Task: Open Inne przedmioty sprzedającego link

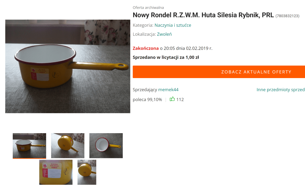Action: pyautogui.click(x=281, y=90)
